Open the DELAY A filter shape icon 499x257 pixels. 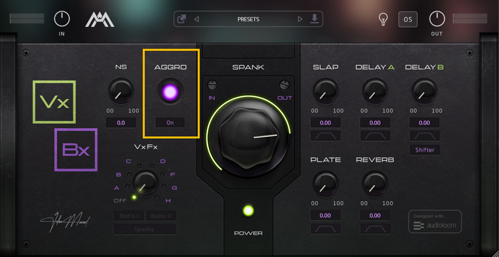375,136
